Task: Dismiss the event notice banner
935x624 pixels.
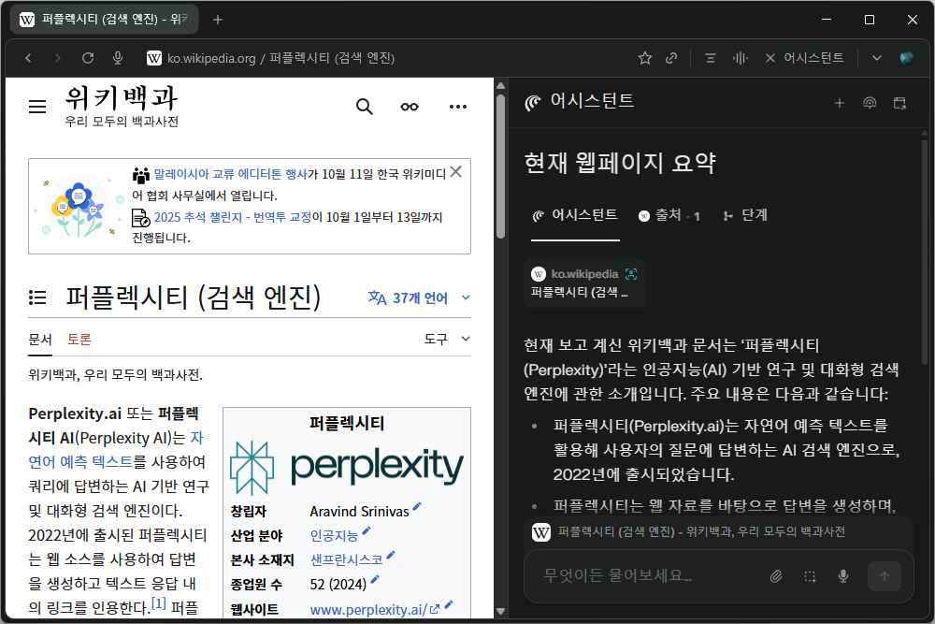Action: point(456,172)
